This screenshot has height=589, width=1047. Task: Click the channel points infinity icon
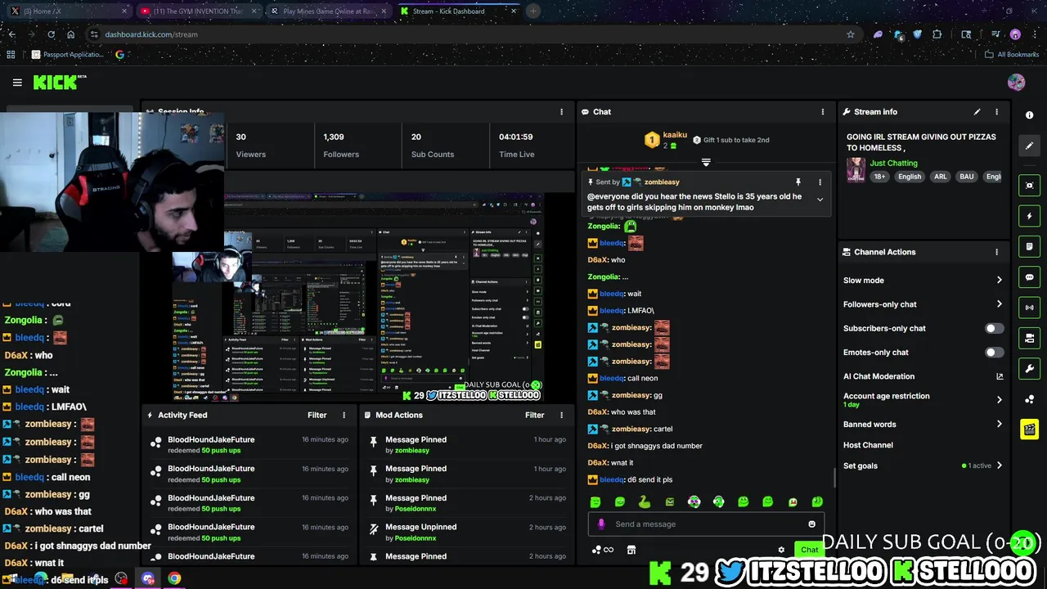603,550
